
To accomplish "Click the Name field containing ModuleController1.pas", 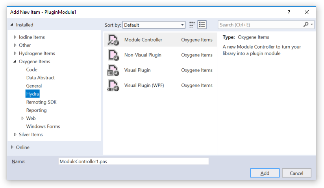I will (x=133, y=161).
